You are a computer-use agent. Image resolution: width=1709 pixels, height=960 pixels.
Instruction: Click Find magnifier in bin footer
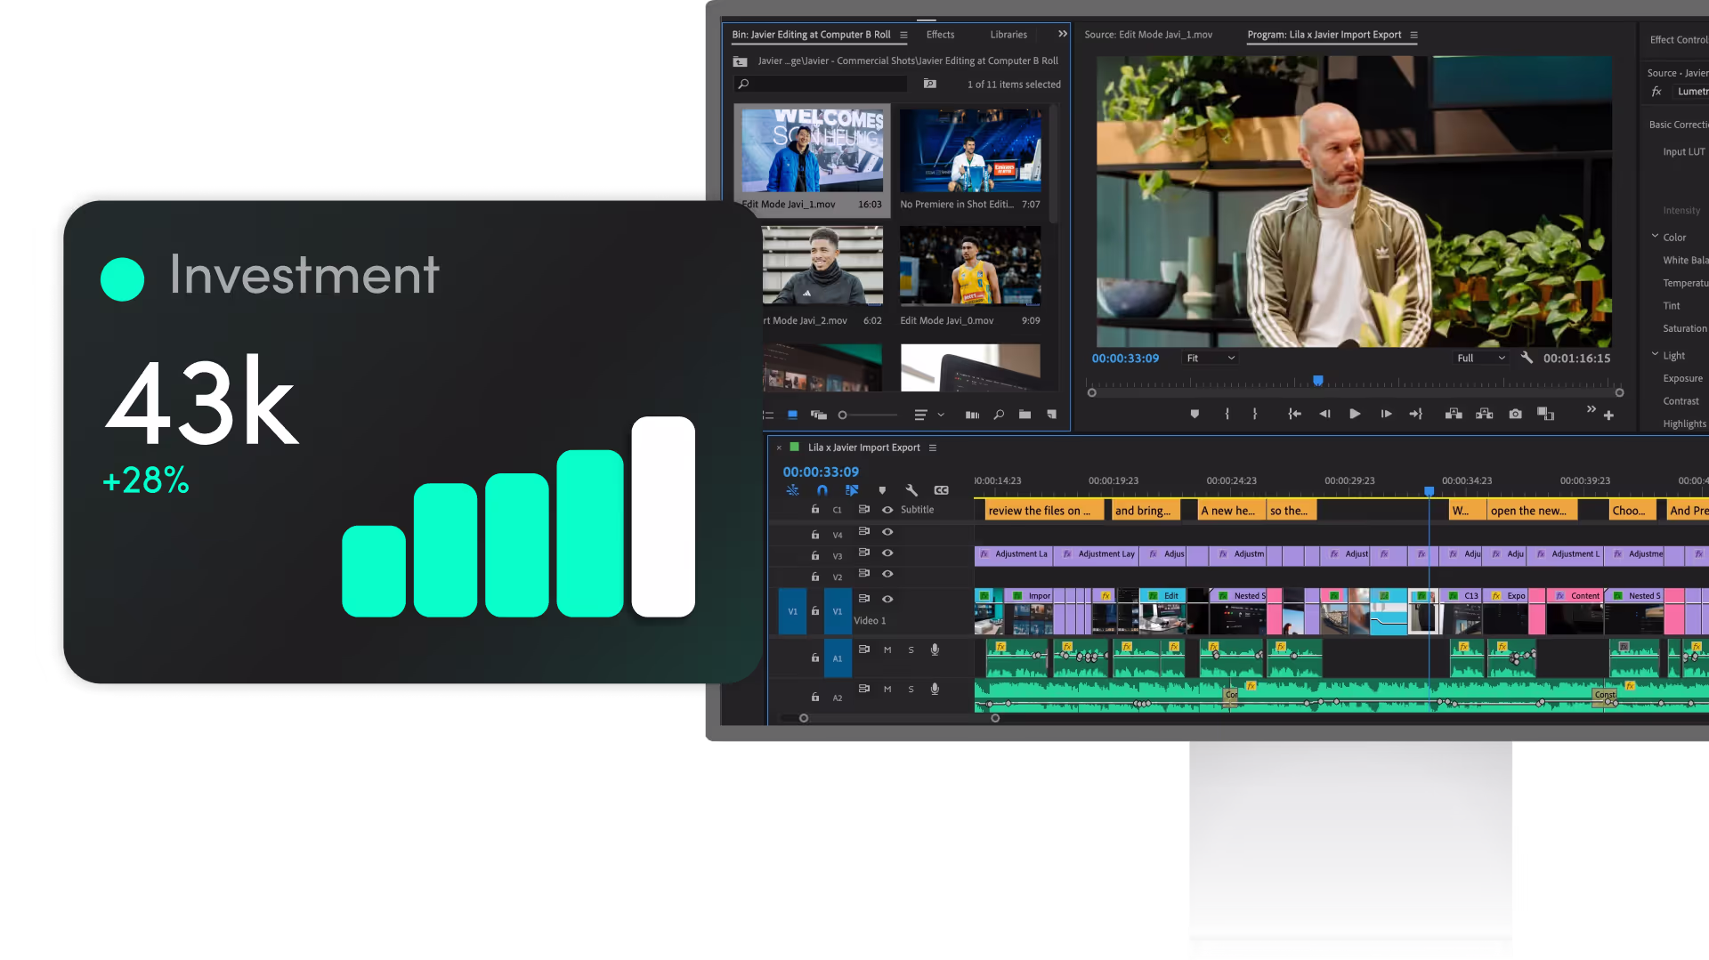[x=999, y=415]
